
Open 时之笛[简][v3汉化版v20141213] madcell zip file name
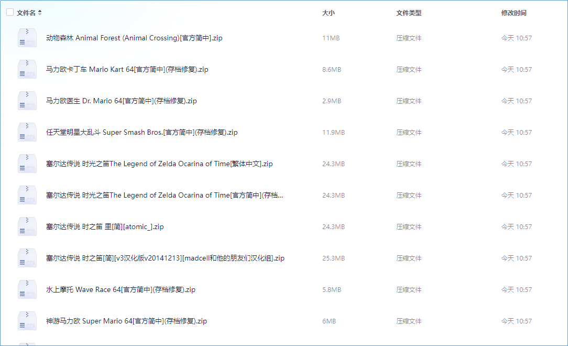[165, 258]
